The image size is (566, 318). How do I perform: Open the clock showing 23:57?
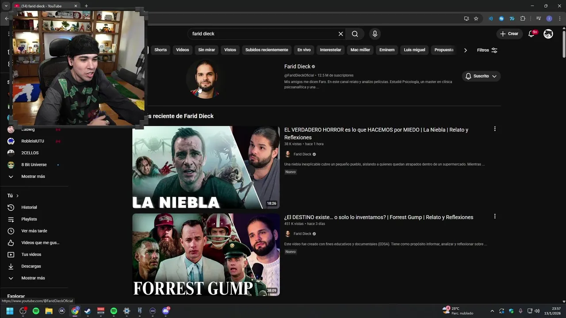click(x=553, y=311)
